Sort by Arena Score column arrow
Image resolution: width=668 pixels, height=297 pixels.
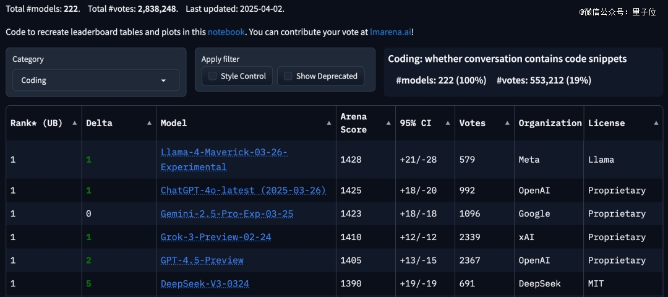(x=388, y=123)
